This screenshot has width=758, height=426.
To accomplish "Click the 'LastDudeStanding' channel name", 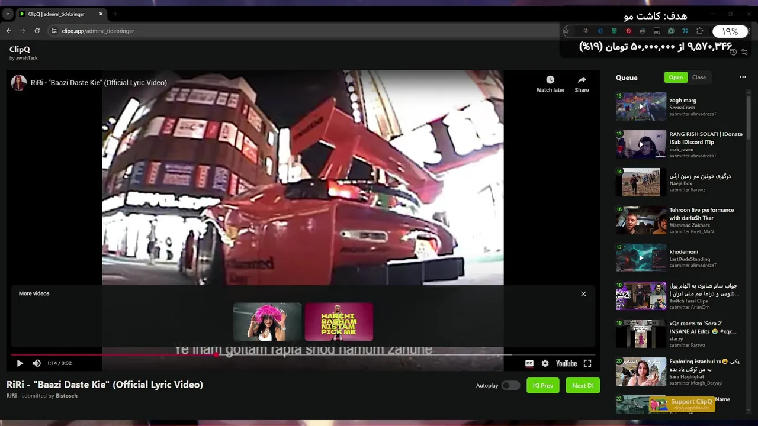I will tap(689, 259).
